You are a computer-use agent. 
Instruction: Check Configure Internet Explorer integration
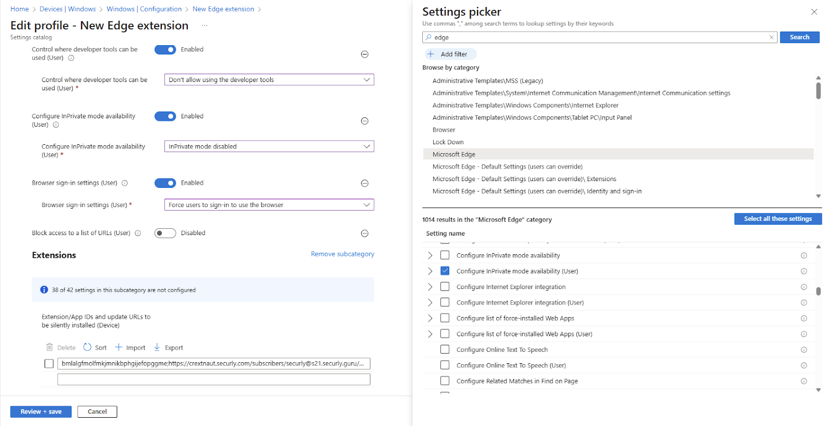coord(445,286)
